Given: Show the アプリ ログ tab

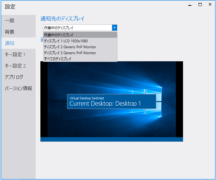Looking at the screenshot, I should [18, 77].
